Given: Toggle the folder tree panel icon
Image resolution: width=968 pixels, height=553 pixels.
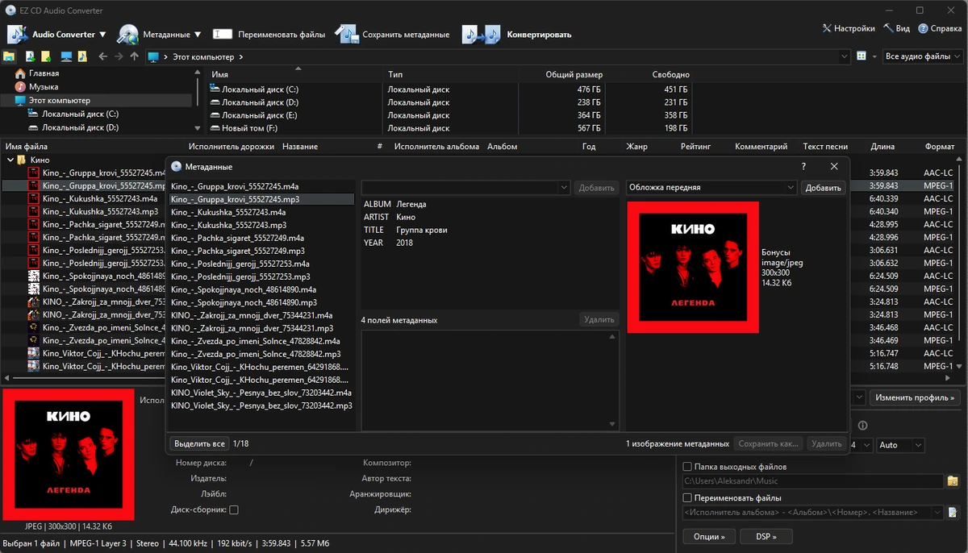Looking at the screenshot, I should [9, 56].
